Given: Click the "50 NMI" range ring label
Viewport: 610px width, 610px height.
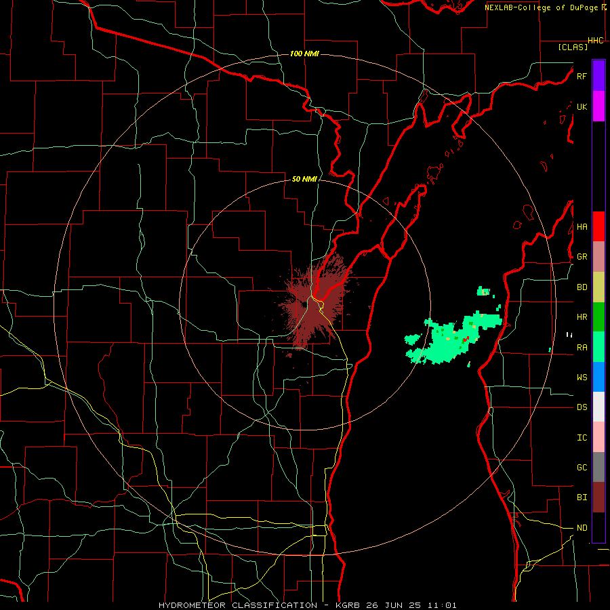Looking at the screenshot, I should pos(304,179).
